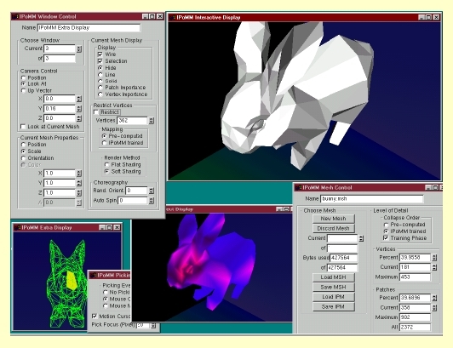
Task: Click the mesh scale X stepper
Action: [x=79, y=174]
